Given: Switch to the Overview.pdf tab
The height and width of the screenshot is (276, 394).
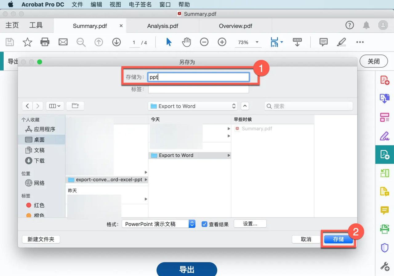Looking at the screenshot, I should pyautogui.click(x=235, y=26).
